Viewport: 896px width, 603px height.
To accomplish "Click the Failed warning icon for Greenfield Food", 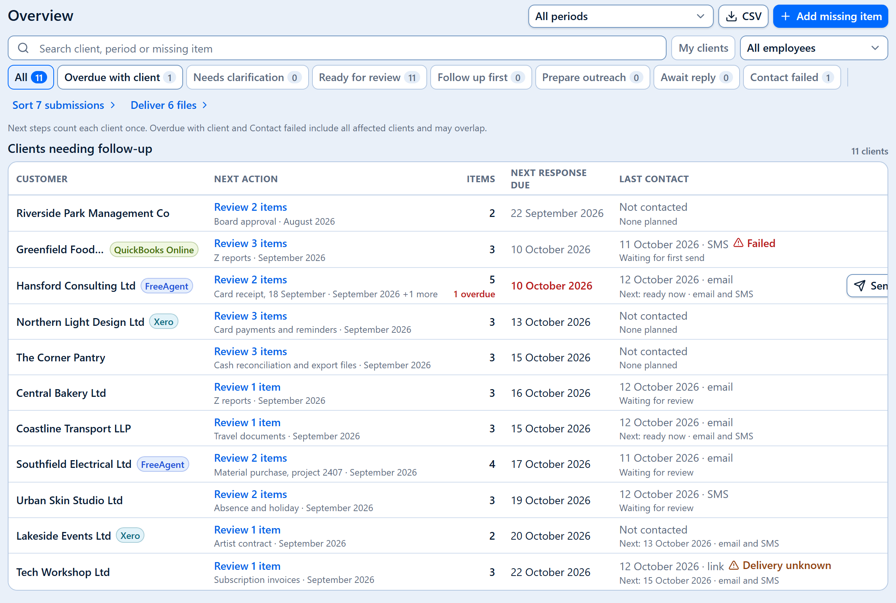I will 738,243.
